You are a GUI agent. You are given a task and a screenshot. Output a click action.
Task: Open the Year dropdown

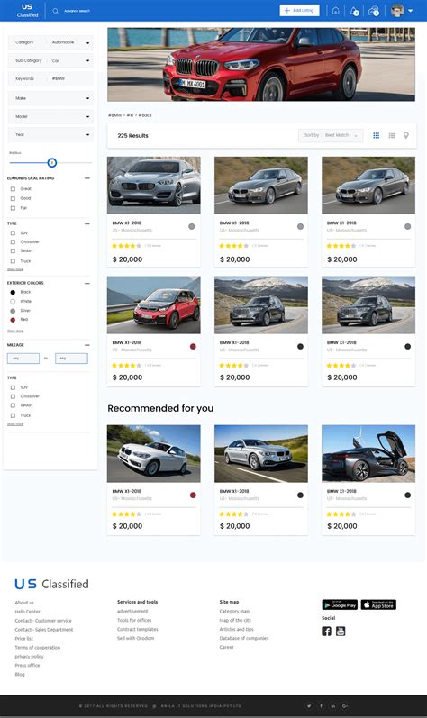(x=50, y=134)
